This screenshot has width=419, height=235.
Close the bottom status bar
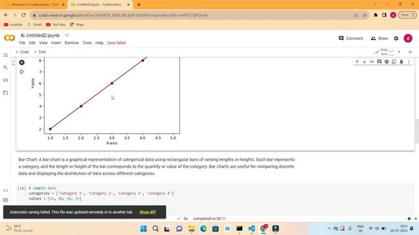416,219
